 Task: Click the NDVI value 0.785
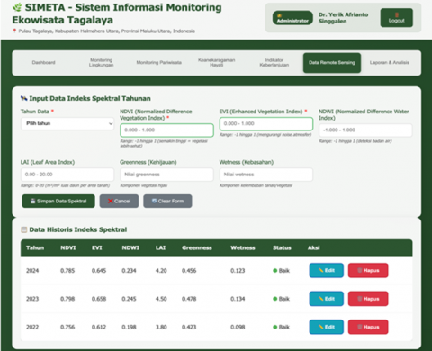67,271
